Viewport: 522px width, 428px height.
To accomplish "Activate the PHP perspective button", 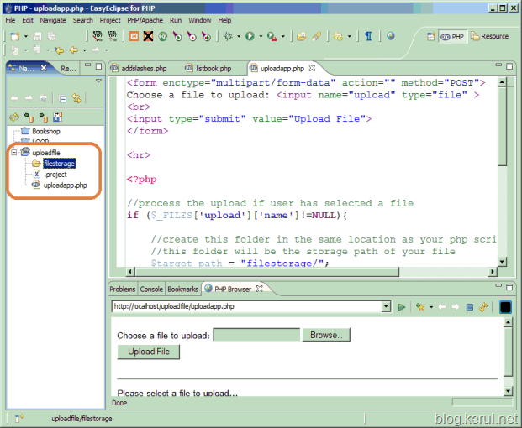I will tap(453, 36).
